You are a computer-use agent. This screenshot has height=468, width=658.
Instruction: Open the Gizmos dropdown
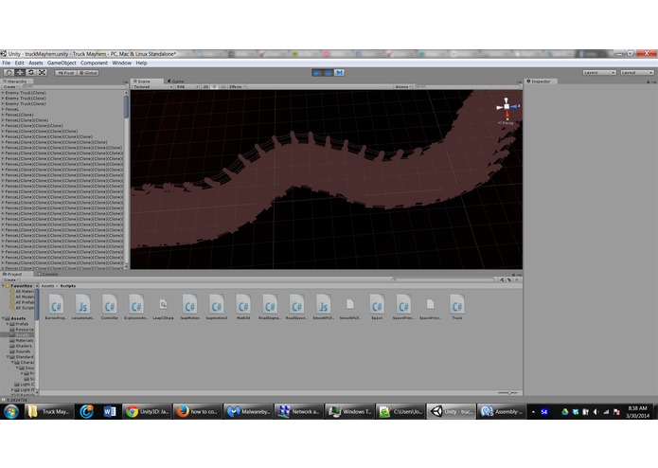click(403, 86)
